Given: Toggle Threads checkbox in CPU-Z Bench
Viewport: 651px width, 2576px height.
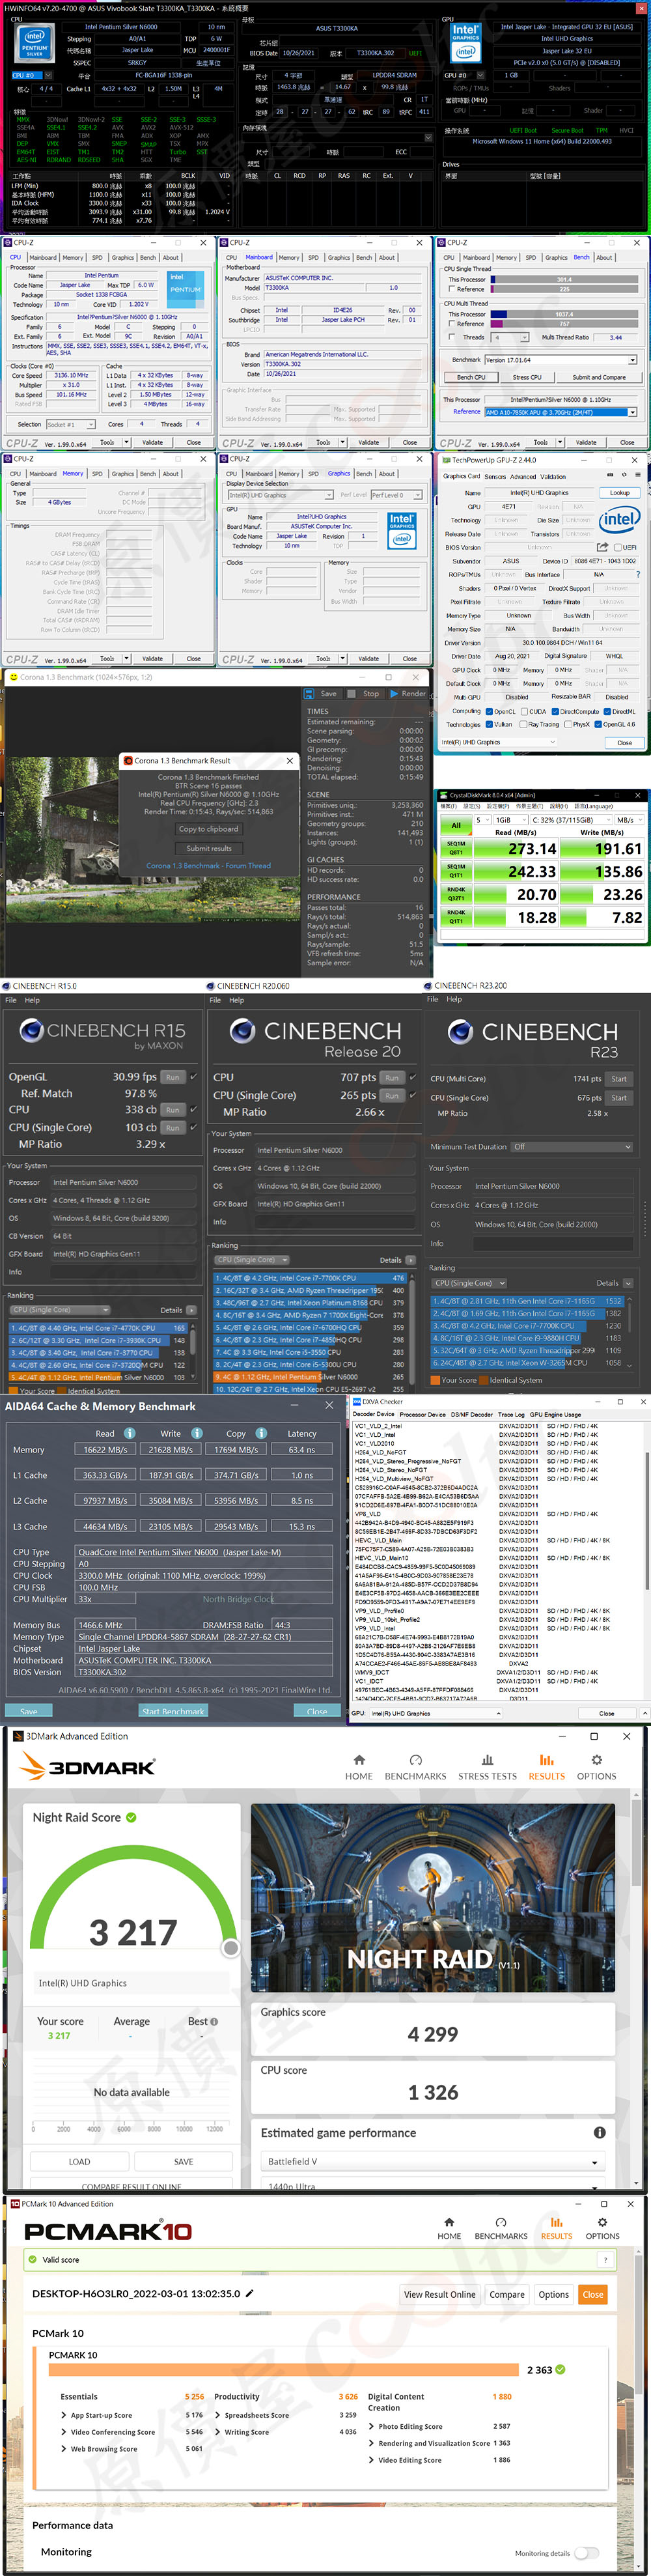Looking at the screenshot, I should pyautogui.click(x=452, y=337).
